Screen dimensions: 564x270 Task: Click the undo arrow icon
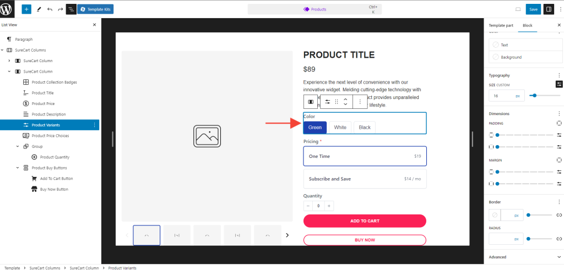coord(50,9)
